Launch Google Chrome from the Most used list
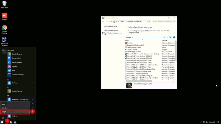221x124 pixels. (17, 54)
